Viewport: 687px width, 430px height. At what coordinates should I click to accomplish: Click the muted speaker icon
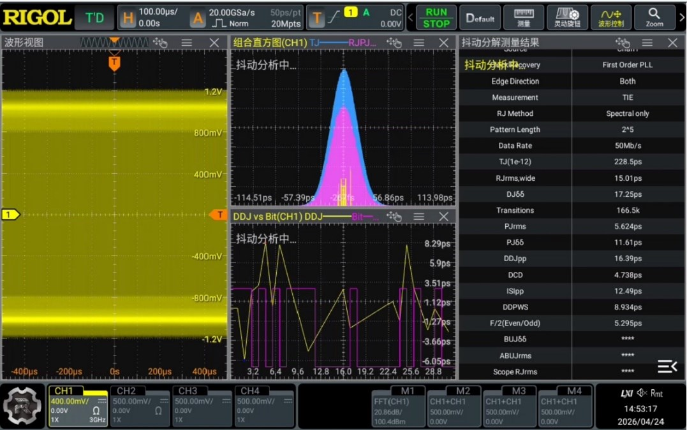click(x=642, y=393)
